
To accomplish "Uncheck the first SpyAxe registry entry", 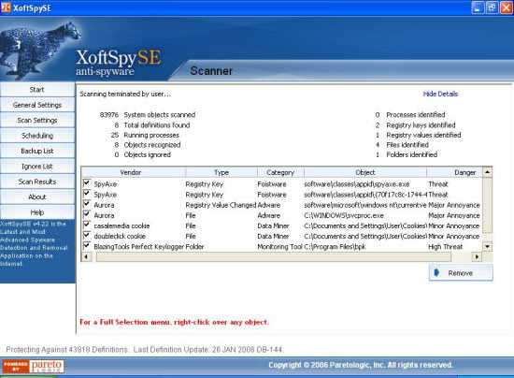I will (87, 183).
